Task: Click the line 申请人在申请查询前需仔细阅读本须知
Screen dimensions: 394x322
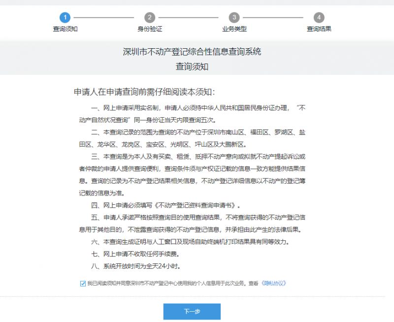Action: click(x=144, y=92)
